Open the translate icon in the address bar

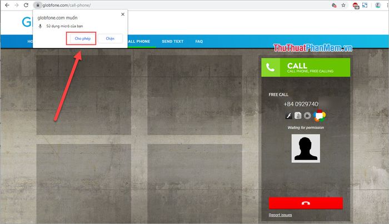point(334,5)
